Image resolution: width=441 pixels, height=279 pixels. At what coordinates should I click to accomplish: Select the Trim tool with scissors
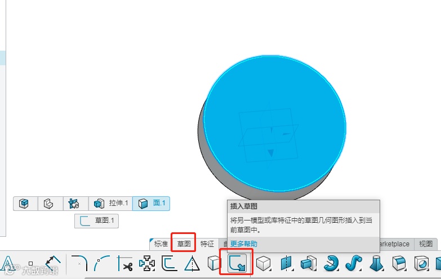click(x=125, y=264)
